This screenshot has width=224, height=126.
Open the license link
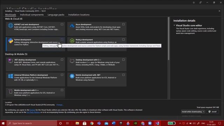pyautogui.click(x=33, y=110)
